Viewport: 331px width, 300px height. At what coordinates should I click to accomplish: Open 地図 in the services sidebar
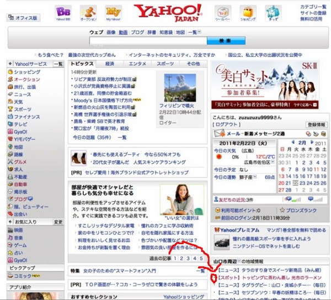click(x=18, y=147)
